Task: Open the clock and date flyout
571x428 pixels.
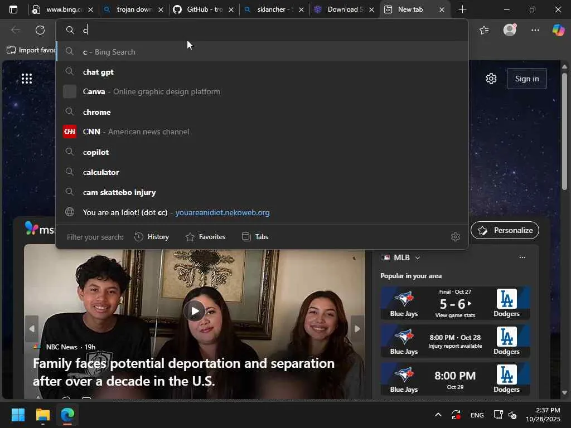Action: tap(543, 415)
